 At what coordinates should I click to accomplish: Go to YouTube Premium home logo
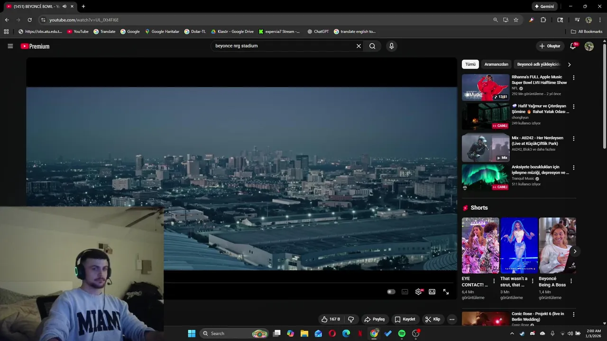[35, 46]
